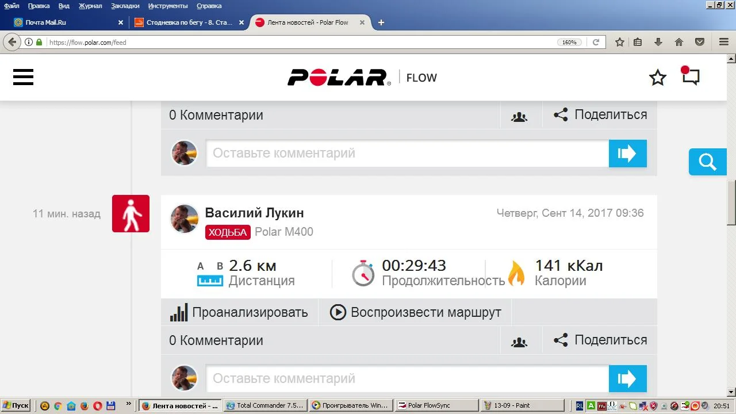This screenshot has width=736, height=414.
Task: Open the Закладки menu
Action: click(125, 6)
